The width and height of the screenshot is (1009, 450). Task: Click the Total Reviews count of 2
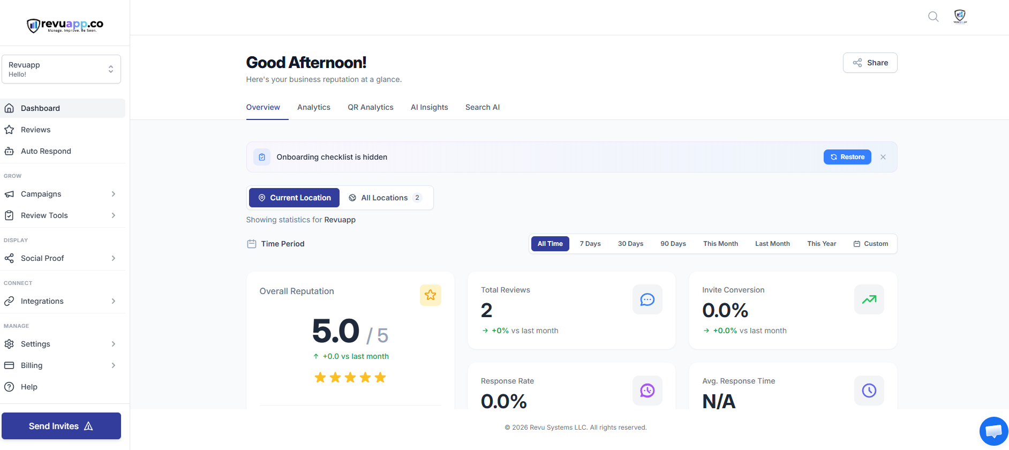pyautogui.click(x=486, y=311)
